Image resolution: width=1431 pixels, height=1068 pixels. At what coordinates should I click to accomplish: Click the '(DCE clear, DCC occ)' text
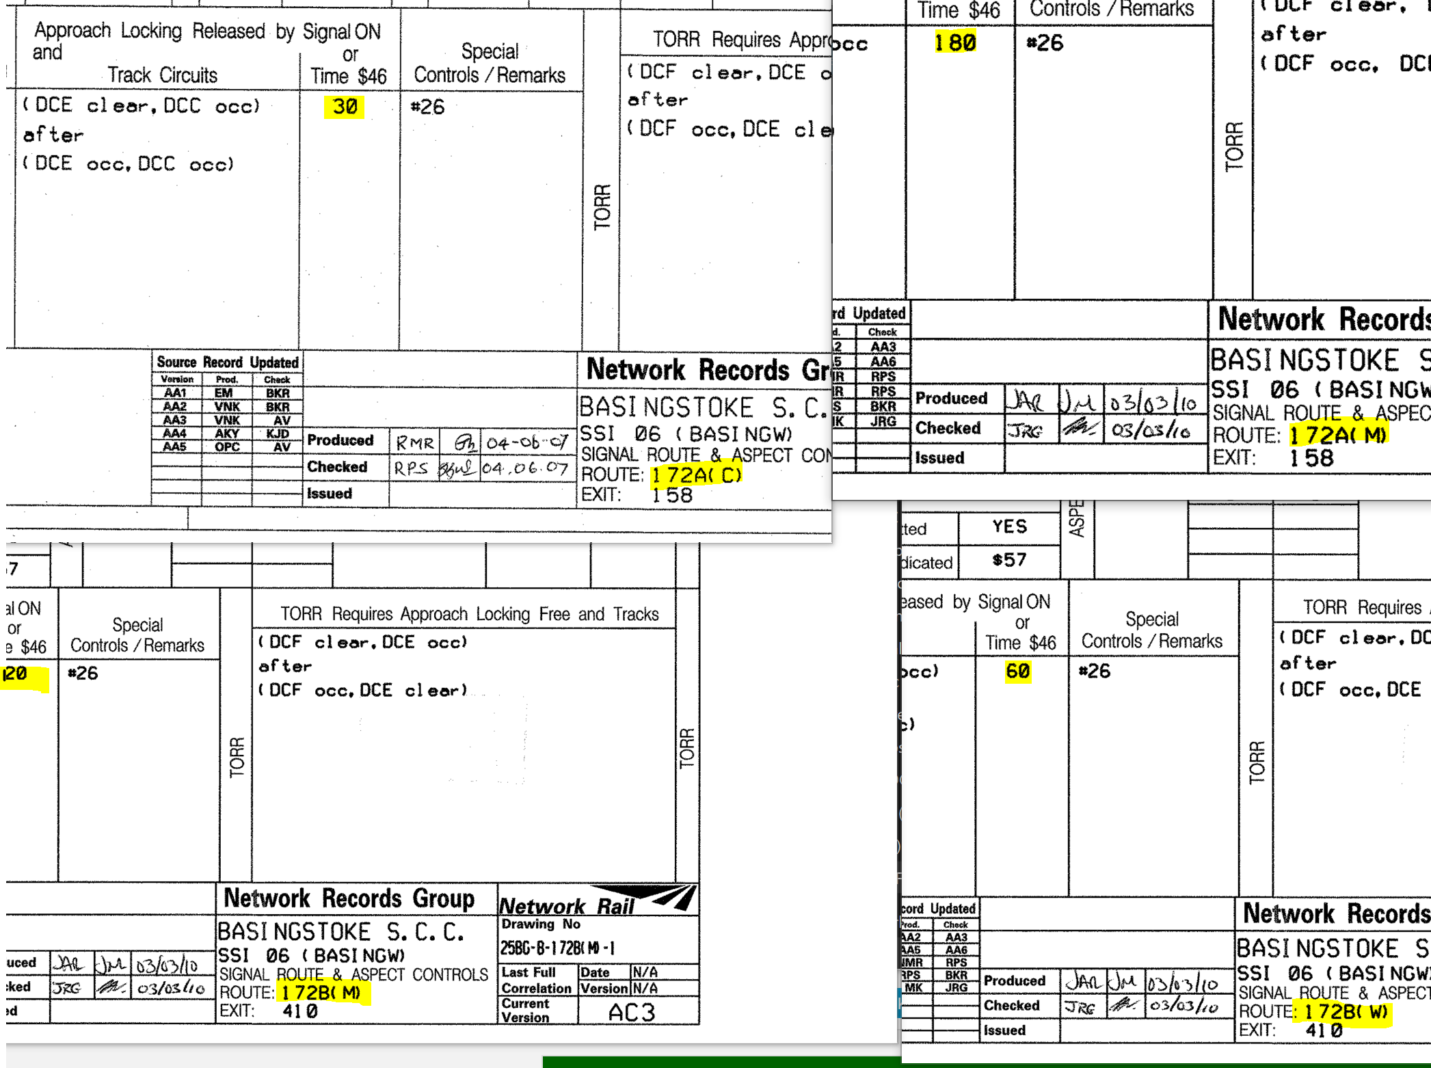(142, 106)
